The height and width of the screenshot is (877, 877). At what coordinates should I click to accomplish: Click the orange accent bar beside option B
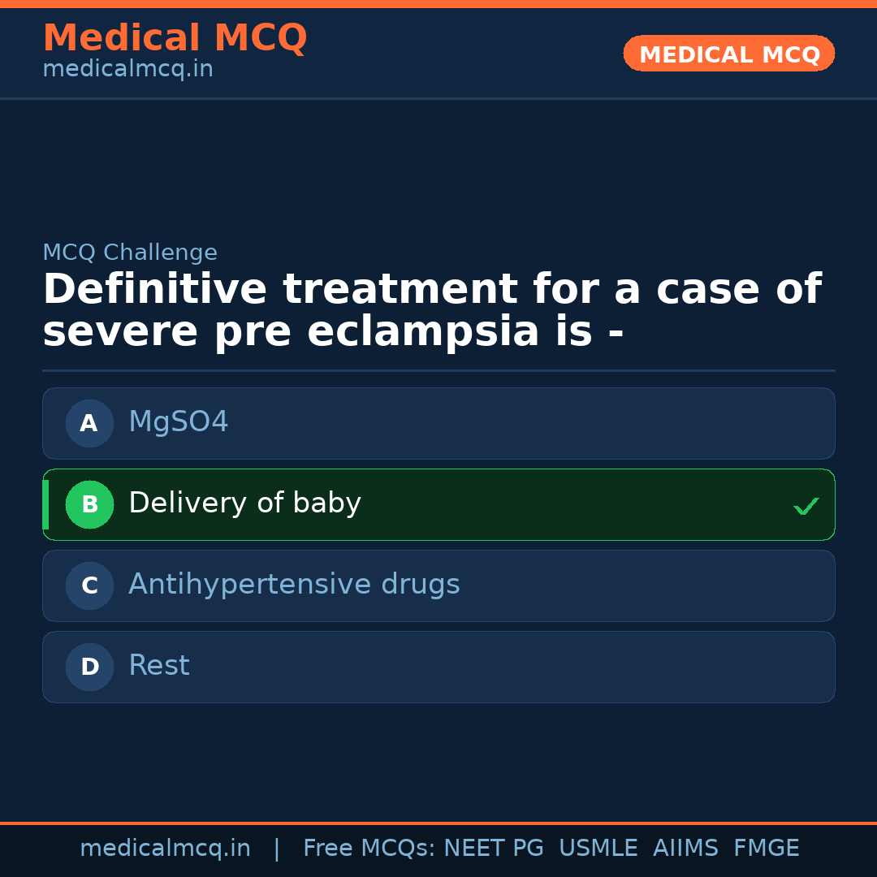(45, 504)
